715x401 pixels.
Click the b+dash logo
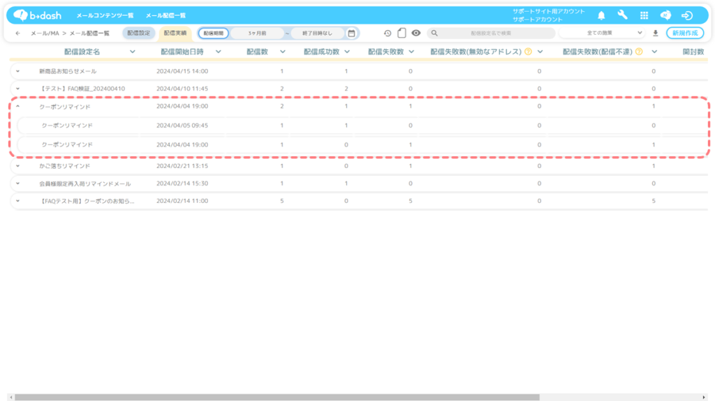pos(39,15)
